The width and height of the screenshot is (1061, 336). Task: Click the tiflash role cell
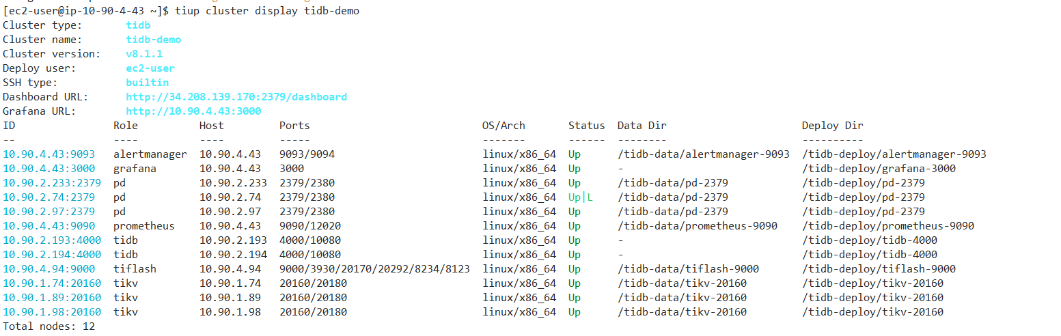pos(135,269)
